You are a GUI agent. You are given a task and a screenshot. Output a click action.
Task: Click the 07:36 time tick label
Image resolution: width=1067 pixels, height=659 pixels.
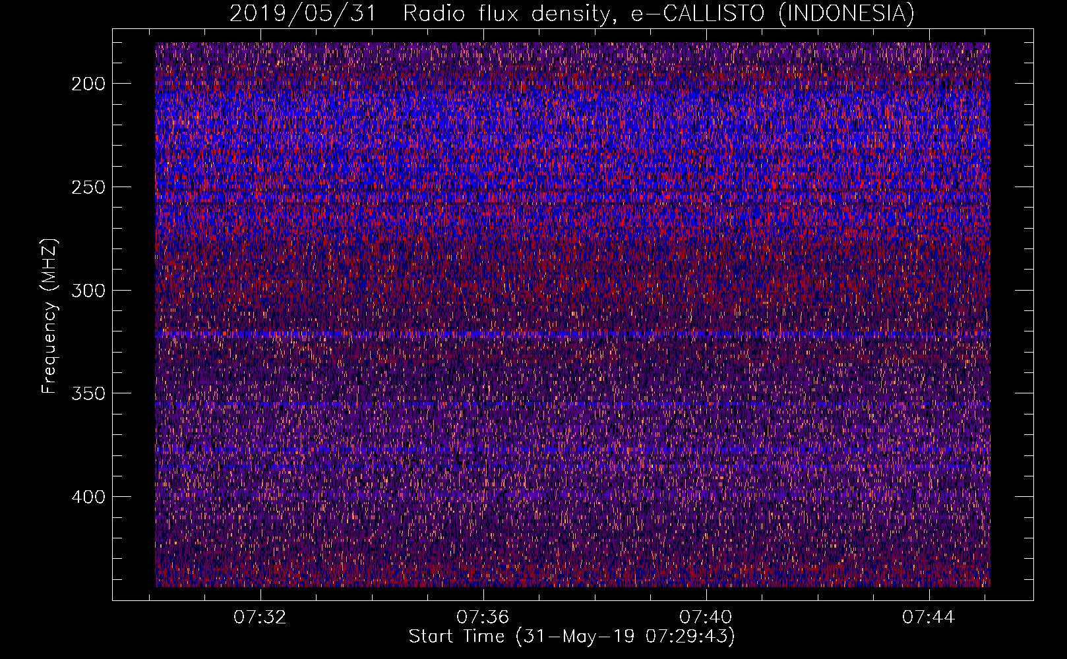tap(483, 617)
